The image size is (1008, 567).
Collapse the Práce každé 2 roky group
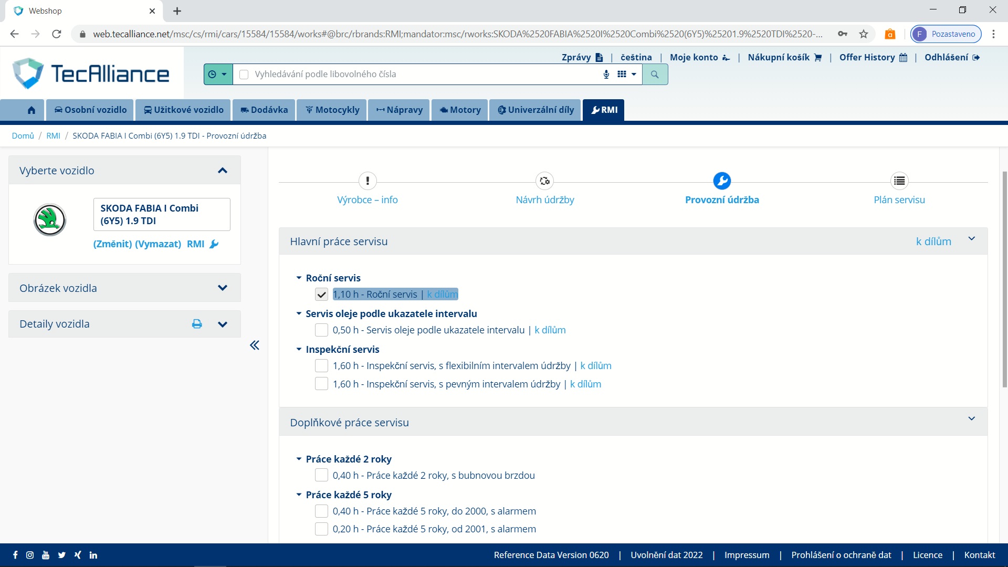tap(299, 459)
